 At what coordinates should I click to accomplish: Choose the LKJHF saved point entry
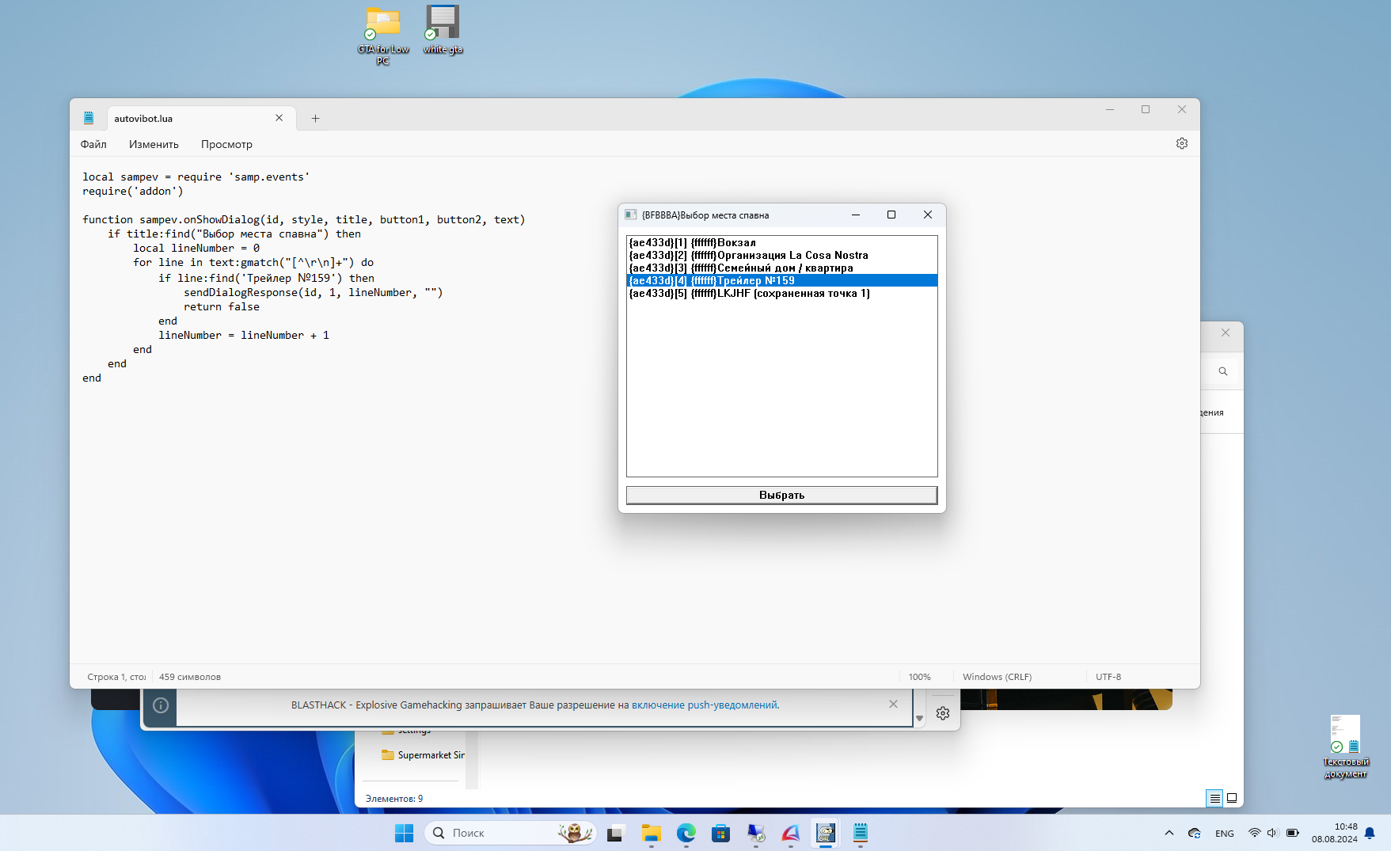[792, 294]
